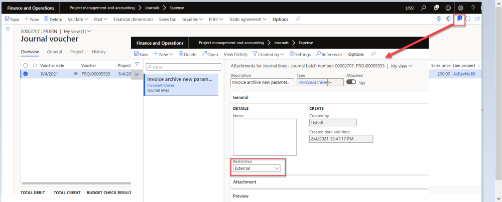Expand the Validate menu dropdown
Viewport: 502px width, 202px height.
[x=79, y=20]
